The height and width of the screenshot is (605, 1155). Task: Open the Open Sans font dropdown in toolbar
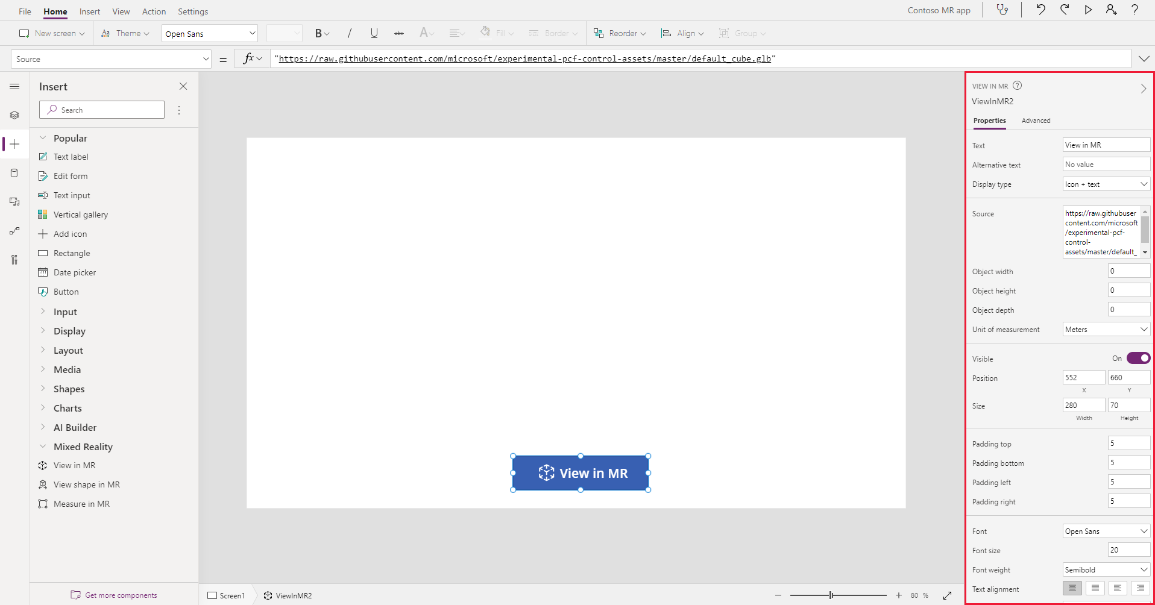coord(210,34)
